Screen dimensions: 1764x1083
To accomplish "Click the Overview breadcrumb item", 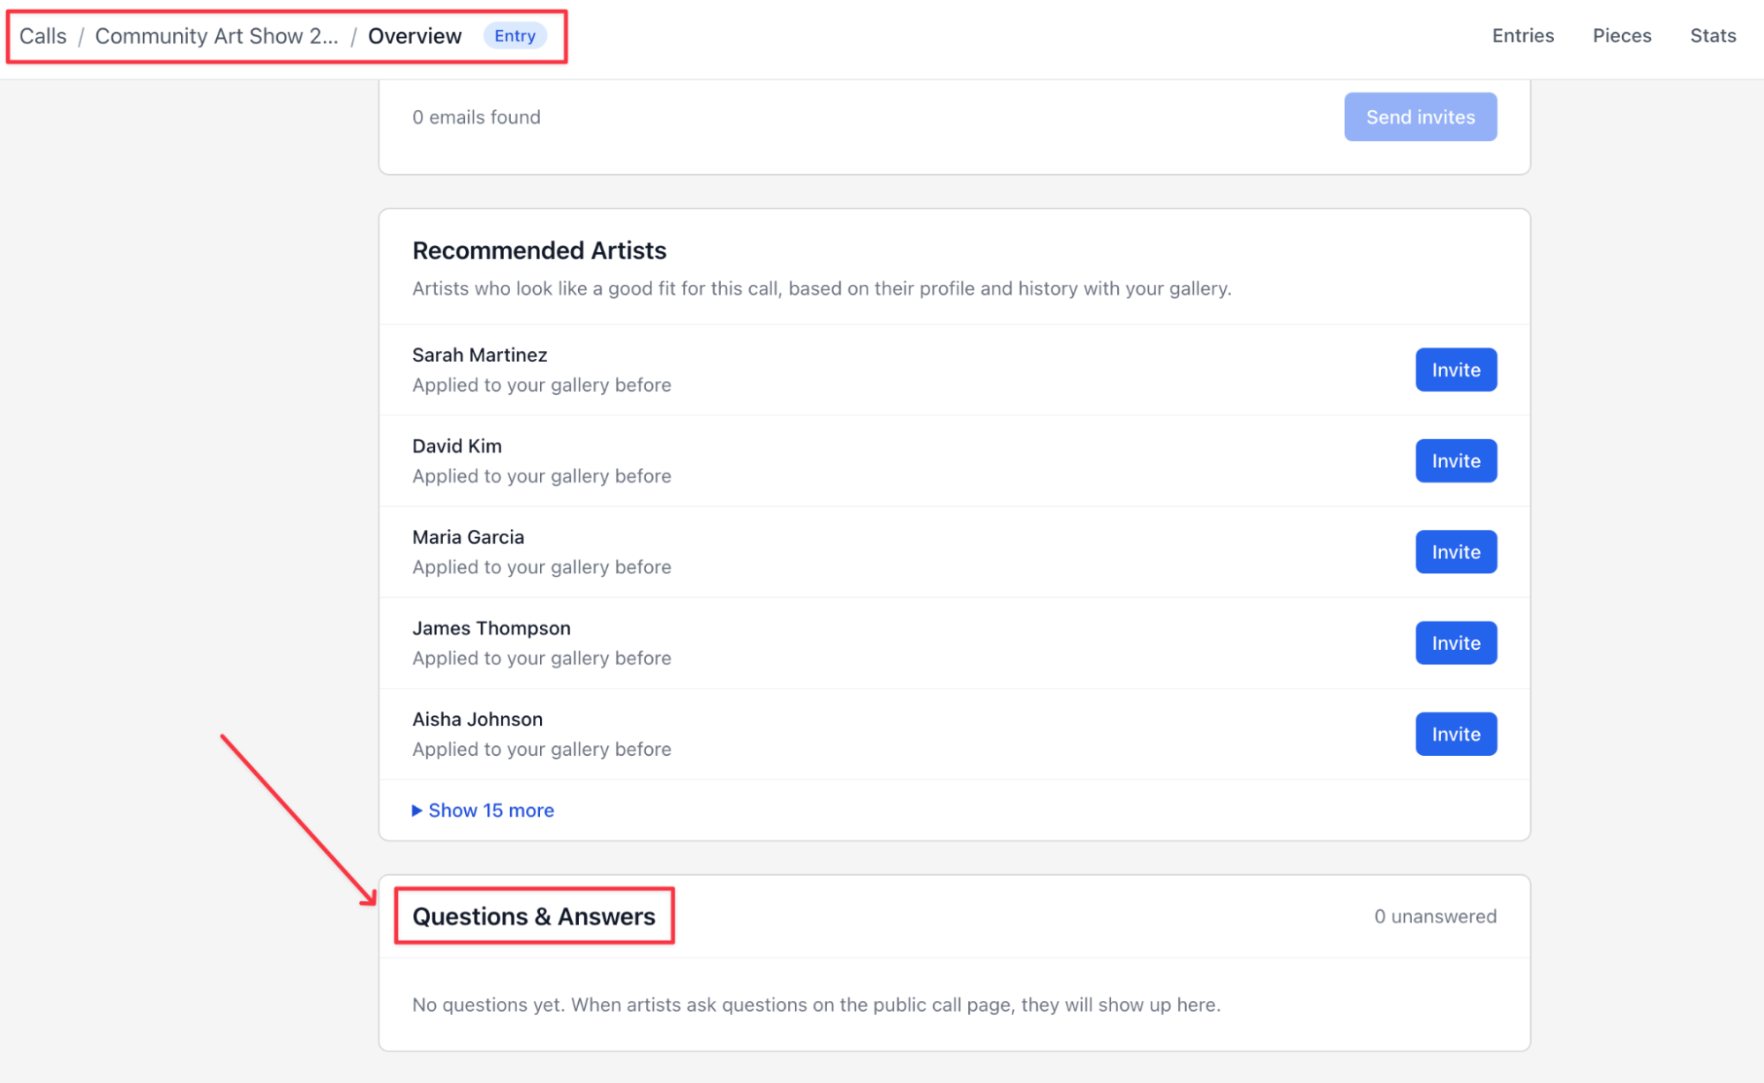I will tap(415, 35).
